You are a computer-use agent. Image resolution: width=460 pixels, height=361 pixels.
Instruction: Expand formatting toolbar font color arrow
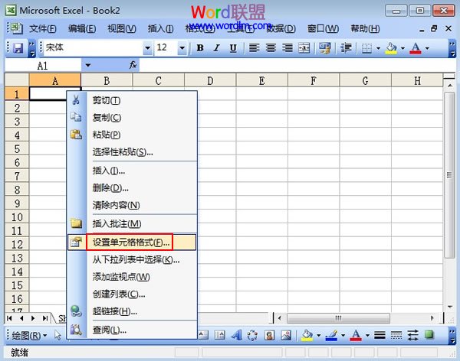[x=427, y=48]
